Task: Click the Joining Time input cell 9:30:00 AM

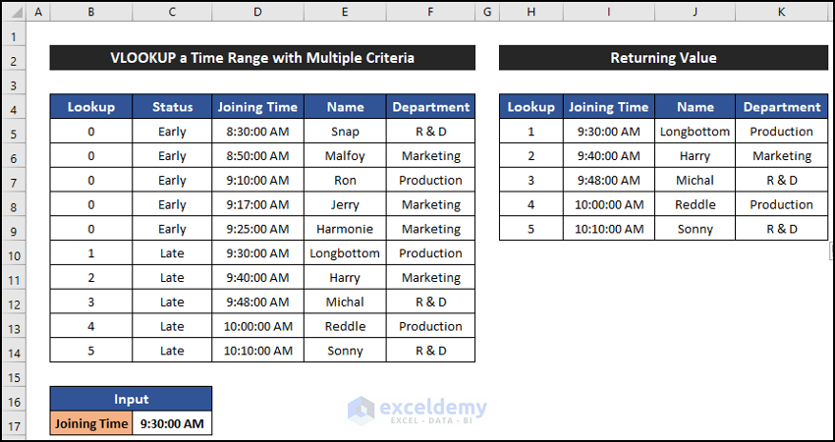Action: (x=172, y=424)
